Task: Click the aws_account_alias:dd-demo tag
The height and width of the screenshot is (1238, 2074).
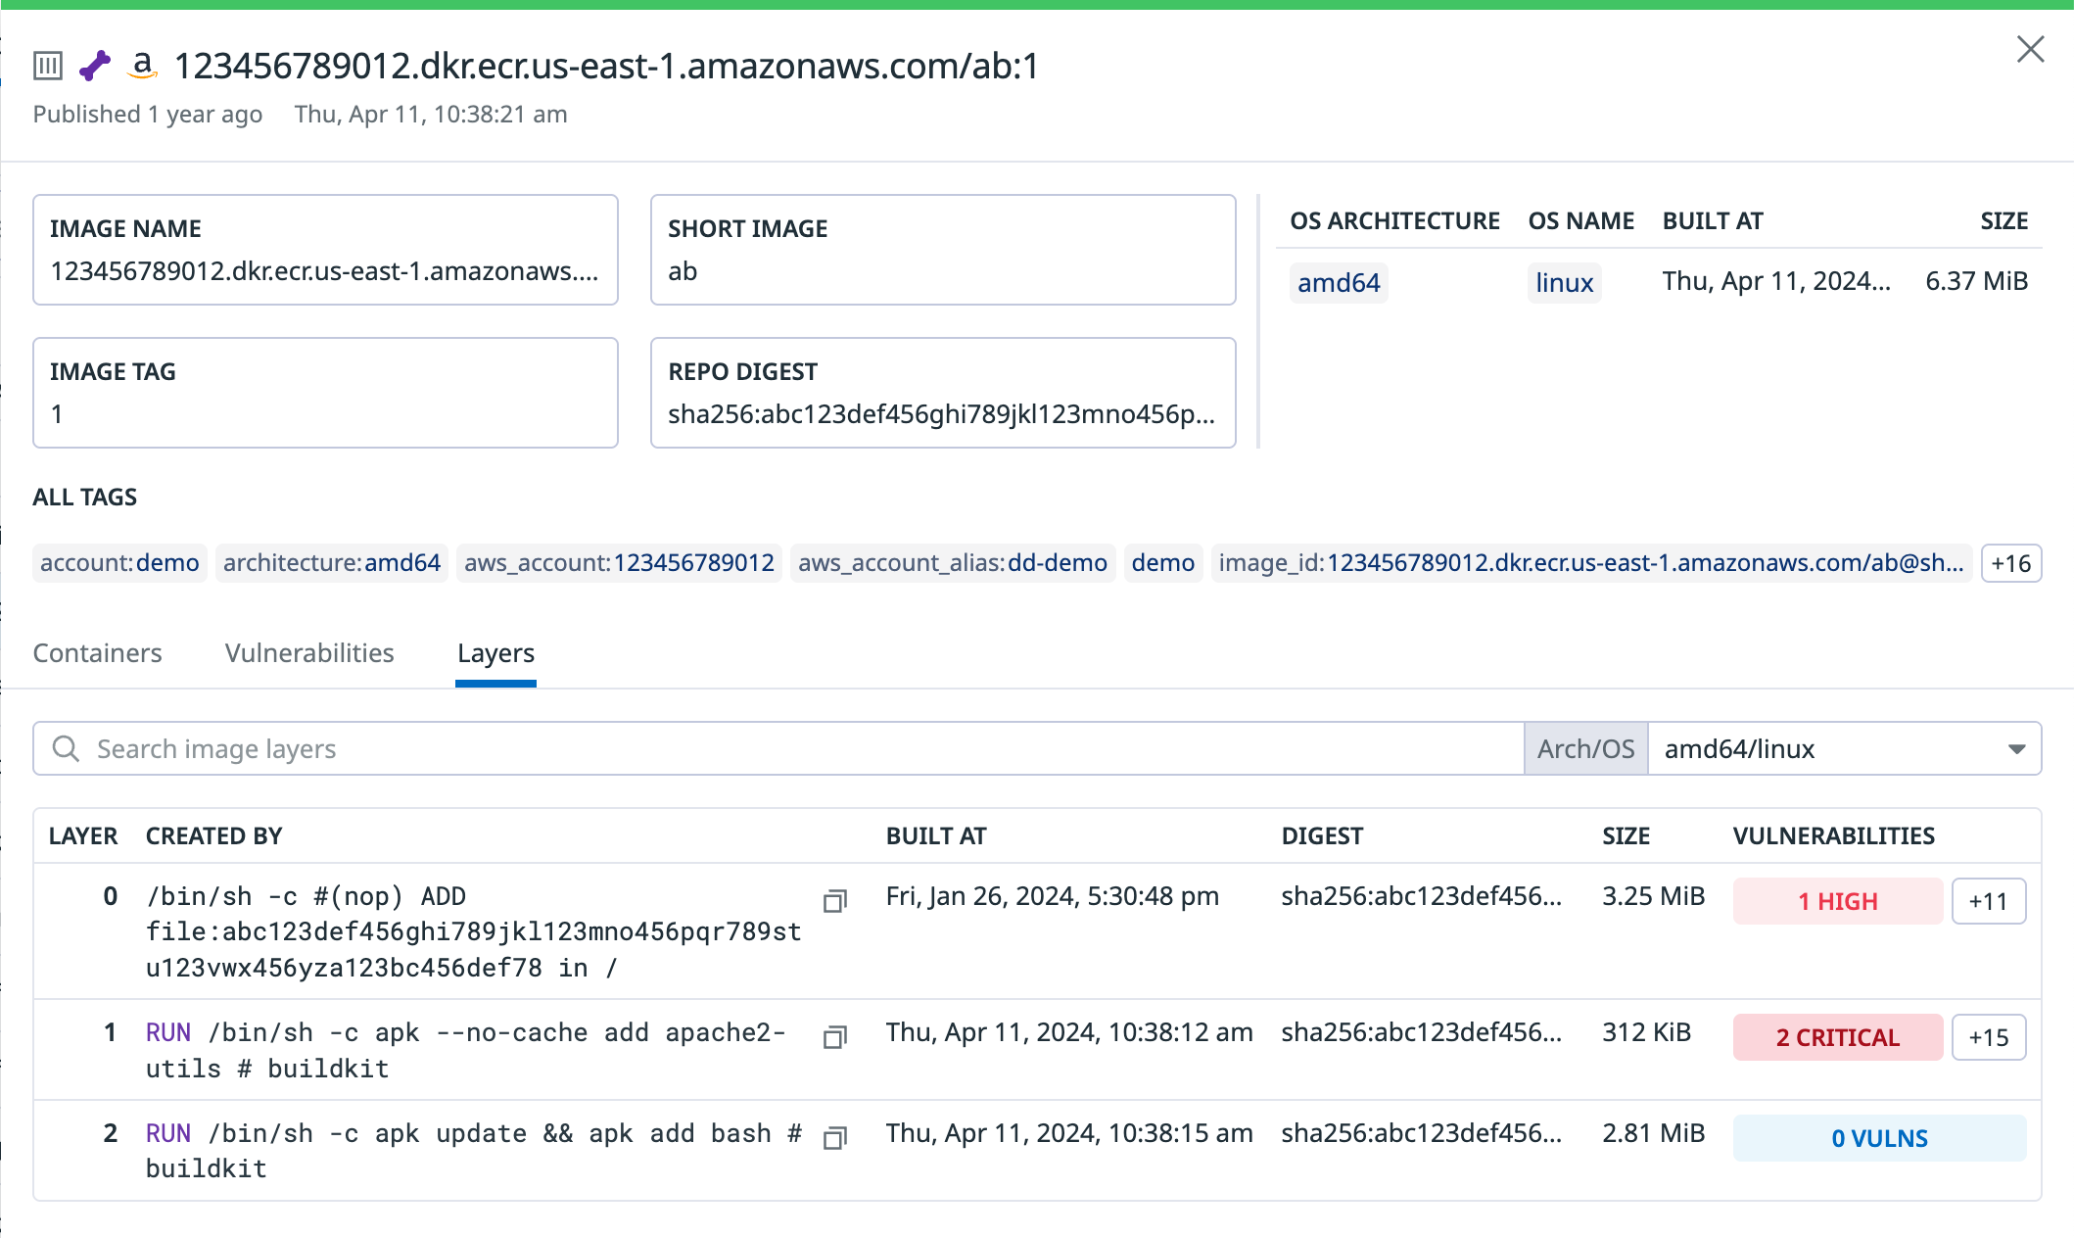Action: (x=952, y=563)
